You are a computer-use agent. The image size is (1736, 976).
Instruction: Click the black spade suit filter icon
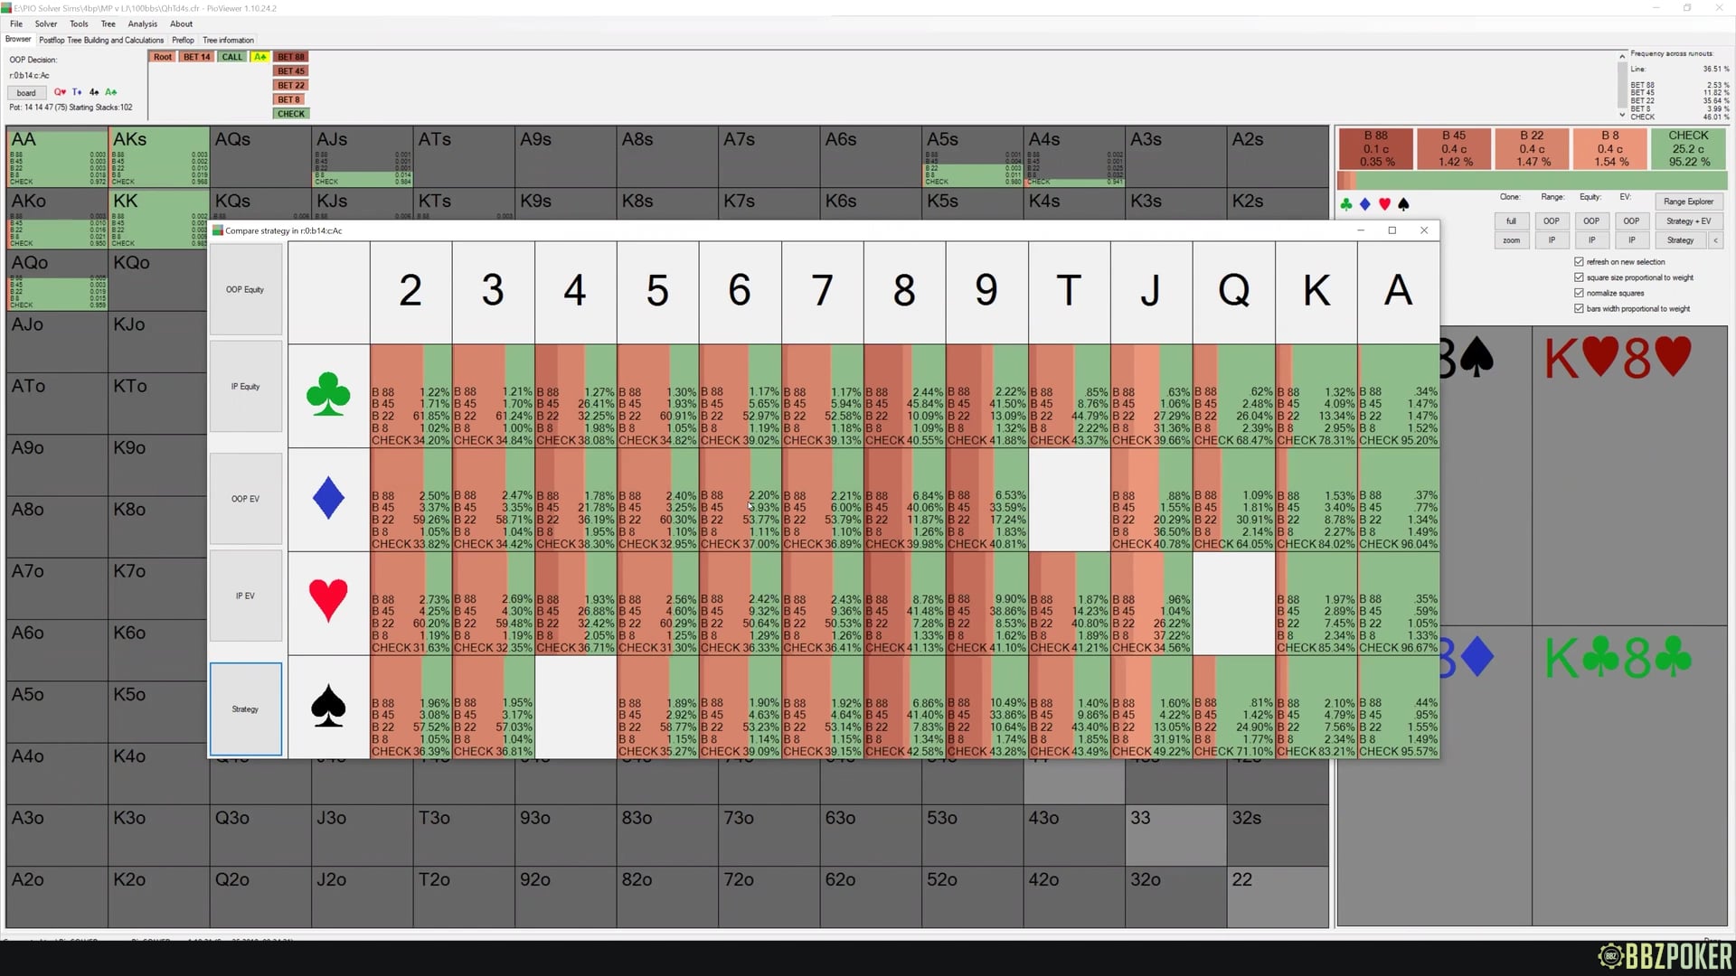click(1403, 205)
